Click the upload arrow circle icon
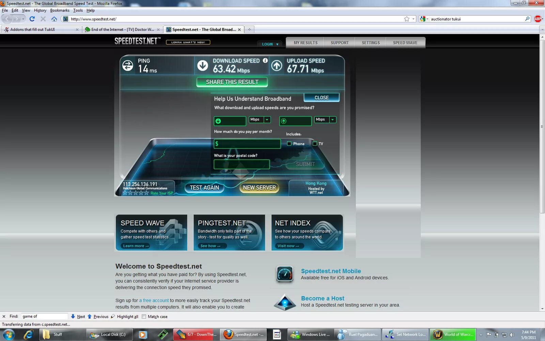Image resolution: width=545 pixels, height=341 pixels. (x=277, y=65)
